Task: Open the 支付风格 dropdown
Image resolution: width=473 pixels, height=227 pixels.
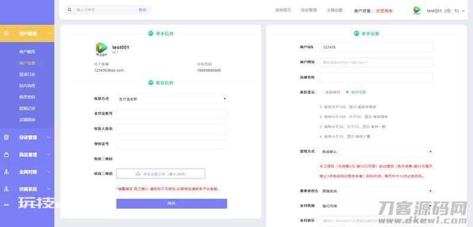Action: (377, 206)
